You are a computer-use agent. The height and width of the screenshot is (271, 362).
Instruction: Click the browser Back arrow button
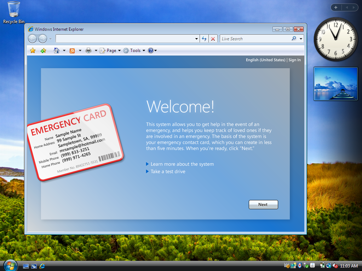[x=33, y=39]
